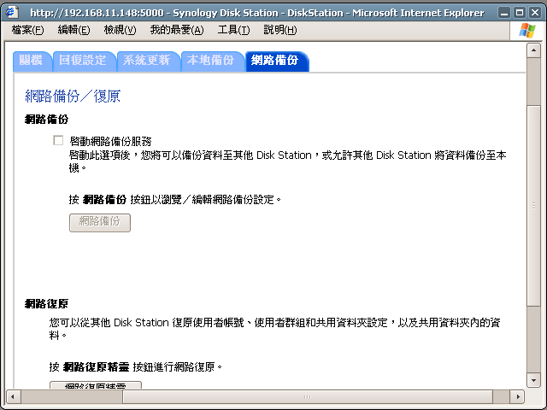This screenshot has width=547, height=410.
Task: Open the 工具(T) menu
Action: pos(233,30)
